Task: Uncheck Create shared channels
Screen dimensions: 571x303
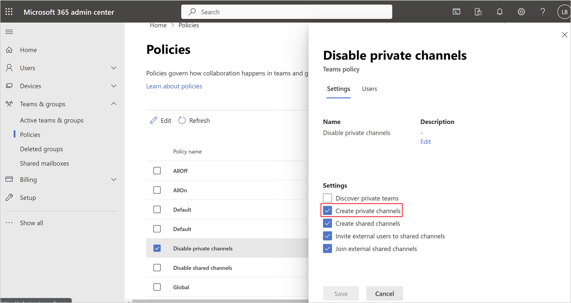Action: [x=327, y=223]
